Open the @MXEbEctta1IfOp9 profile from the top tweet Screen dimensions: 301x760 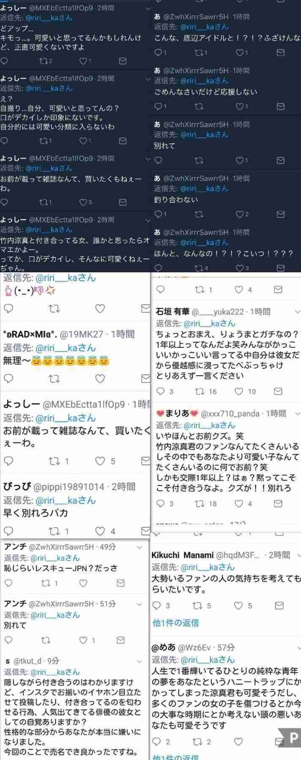point(61,8)
